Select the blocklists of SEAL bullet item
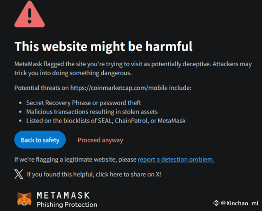Viewport: 262px width, 211px height. (x=106, y=121)
